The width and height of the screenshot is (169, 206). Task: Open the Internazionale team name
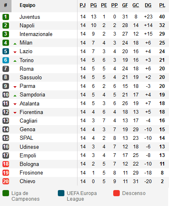coord(36,34)
